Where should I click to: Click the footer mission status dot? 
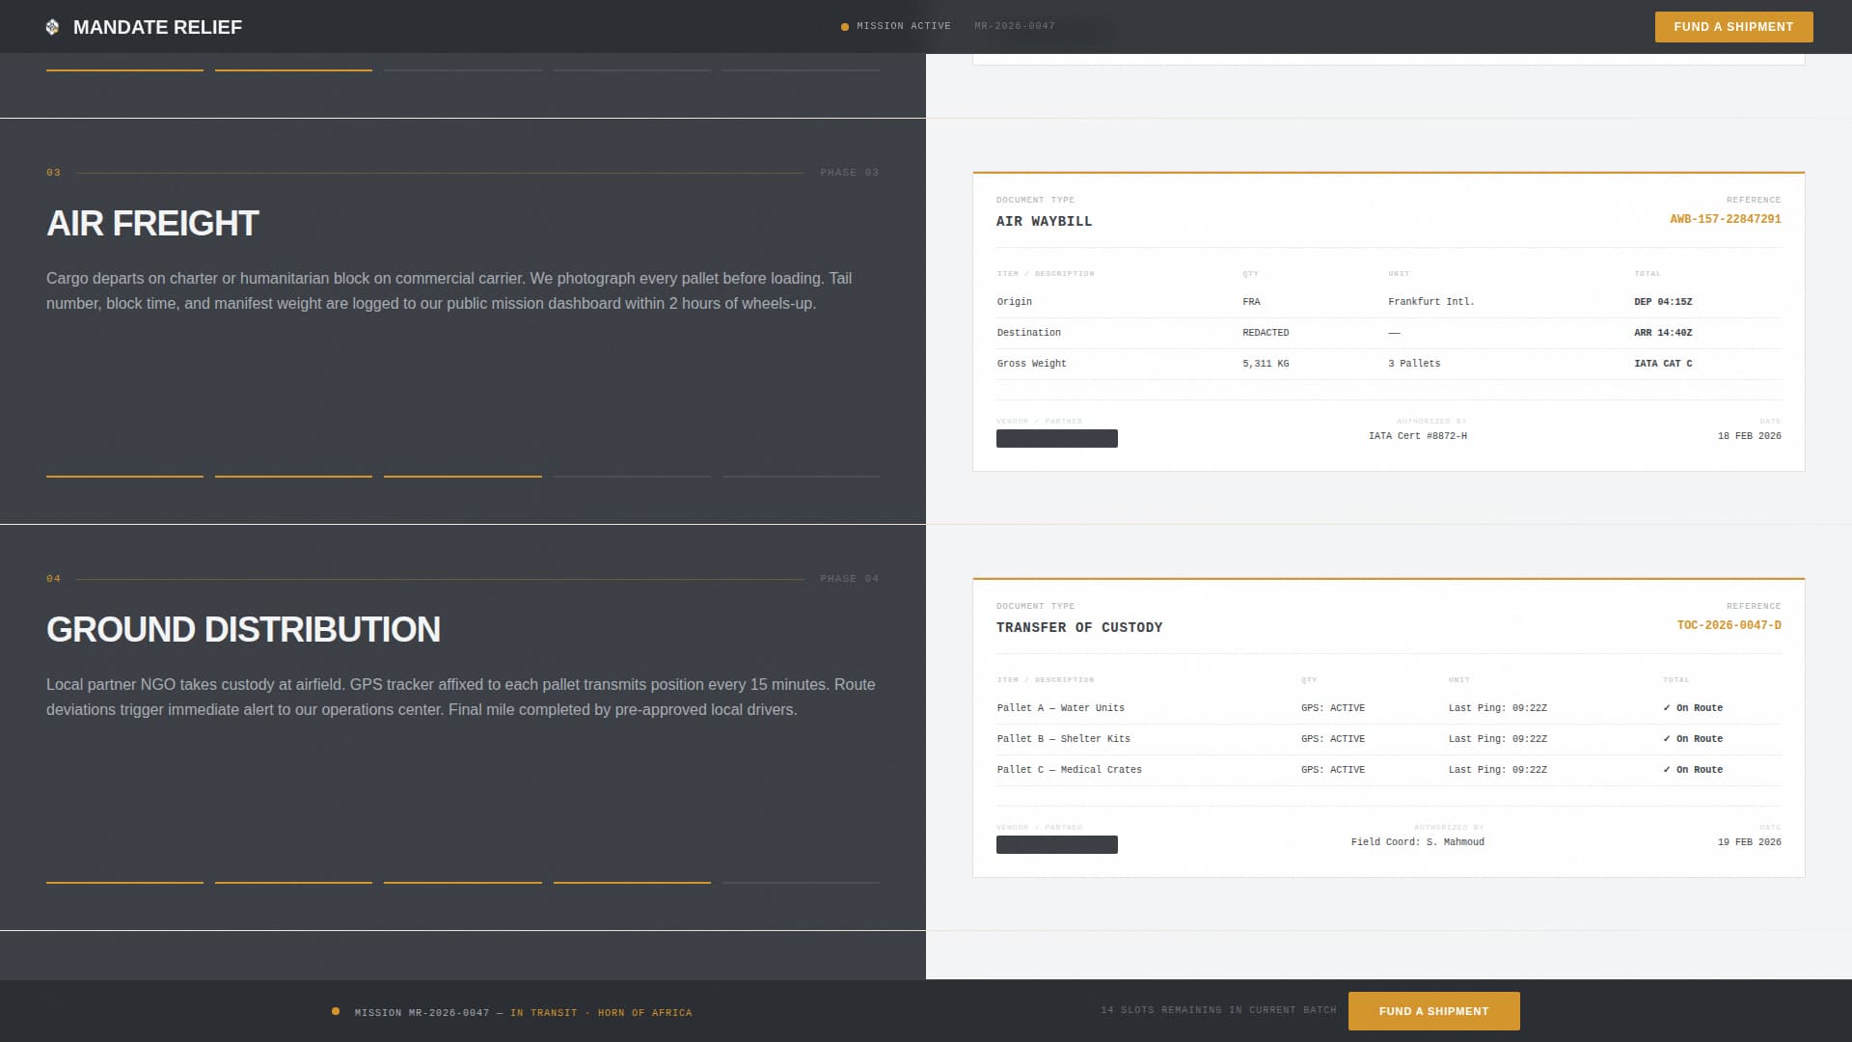coord(336,1011)
